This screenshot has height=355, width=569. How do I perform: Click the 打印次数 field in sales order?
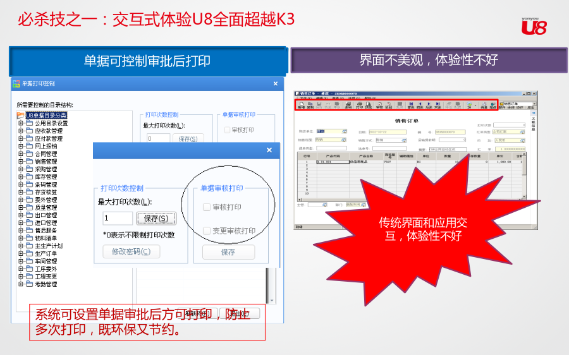(x=509, y=125)
